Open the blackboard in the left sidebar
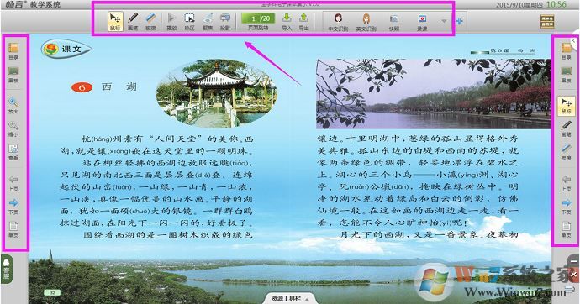This screenshot has width=580, height=304. pos(13,75)
